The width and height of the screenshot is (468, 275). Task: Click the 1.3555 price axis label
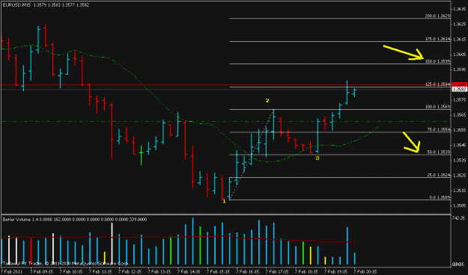[x=459, y=130]
